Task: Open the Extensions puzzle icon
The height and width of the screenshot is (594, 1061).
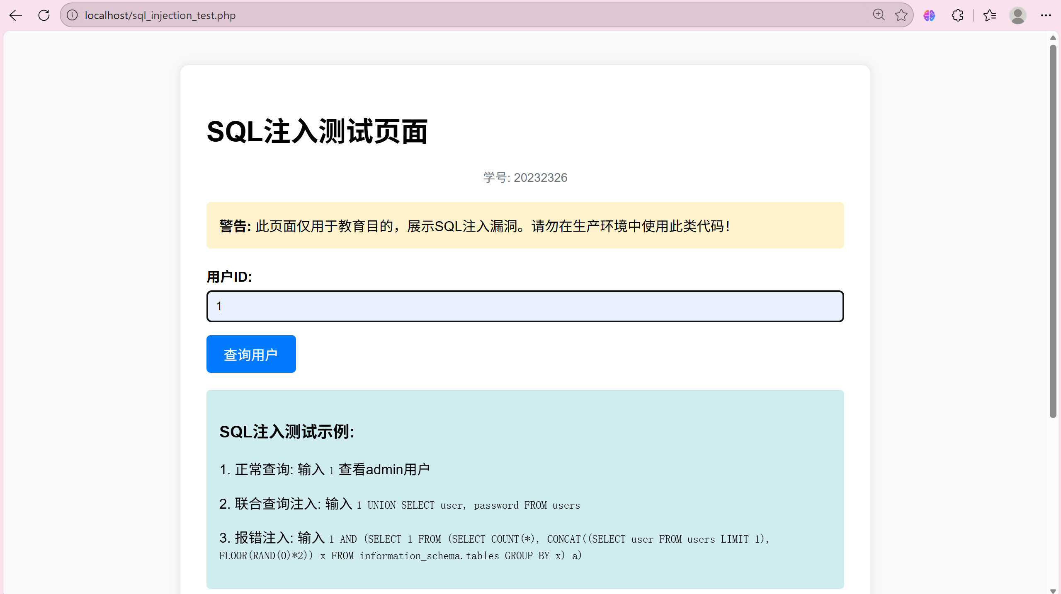Action: click(x=957, y=15)
